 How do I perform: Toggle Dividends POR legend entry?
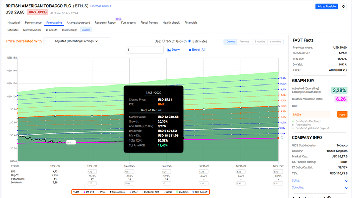click(x=151, y=192)
